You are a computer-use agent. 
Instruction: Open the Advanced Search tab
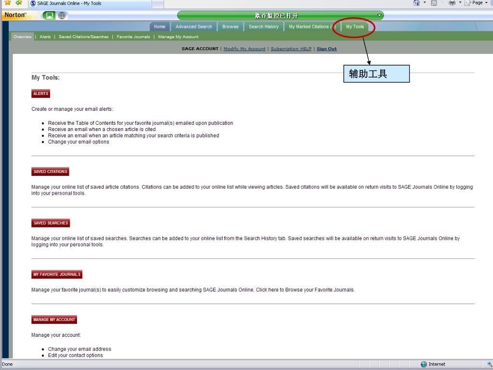click(x=194, y=27)
